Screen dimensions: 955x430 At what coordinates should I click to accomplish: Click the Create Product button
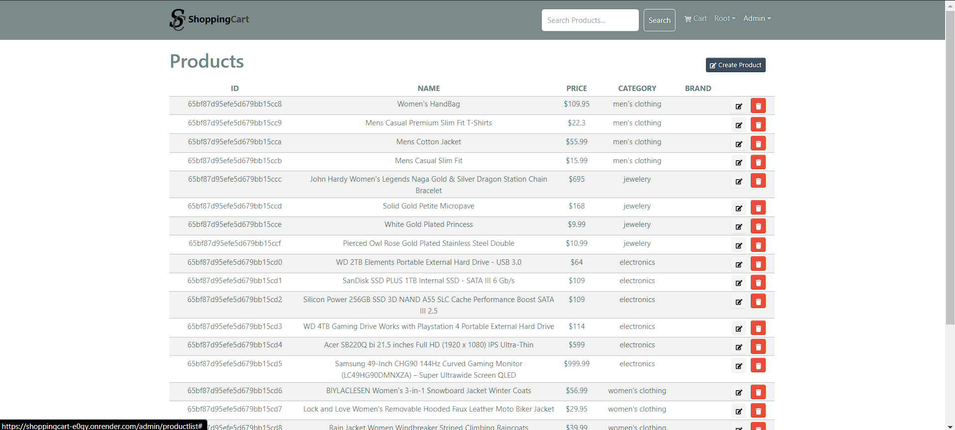(x=735, y=65)
